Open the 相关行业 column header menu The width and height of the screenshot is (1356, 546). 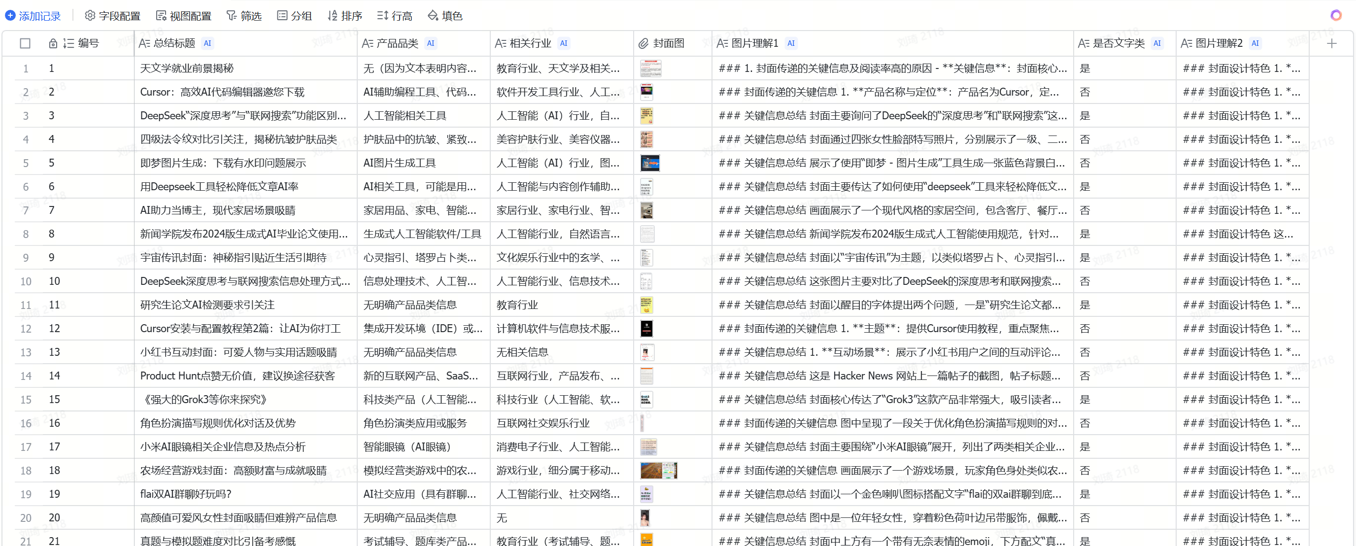click(530, 44)
